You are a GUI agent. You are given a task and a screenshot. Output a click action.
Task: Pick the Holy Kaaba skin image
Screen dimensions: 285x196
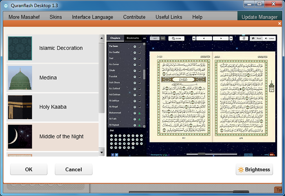tap(20, 107)
